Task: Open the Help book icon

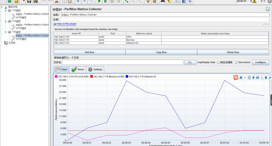Action: click(184, 1)
